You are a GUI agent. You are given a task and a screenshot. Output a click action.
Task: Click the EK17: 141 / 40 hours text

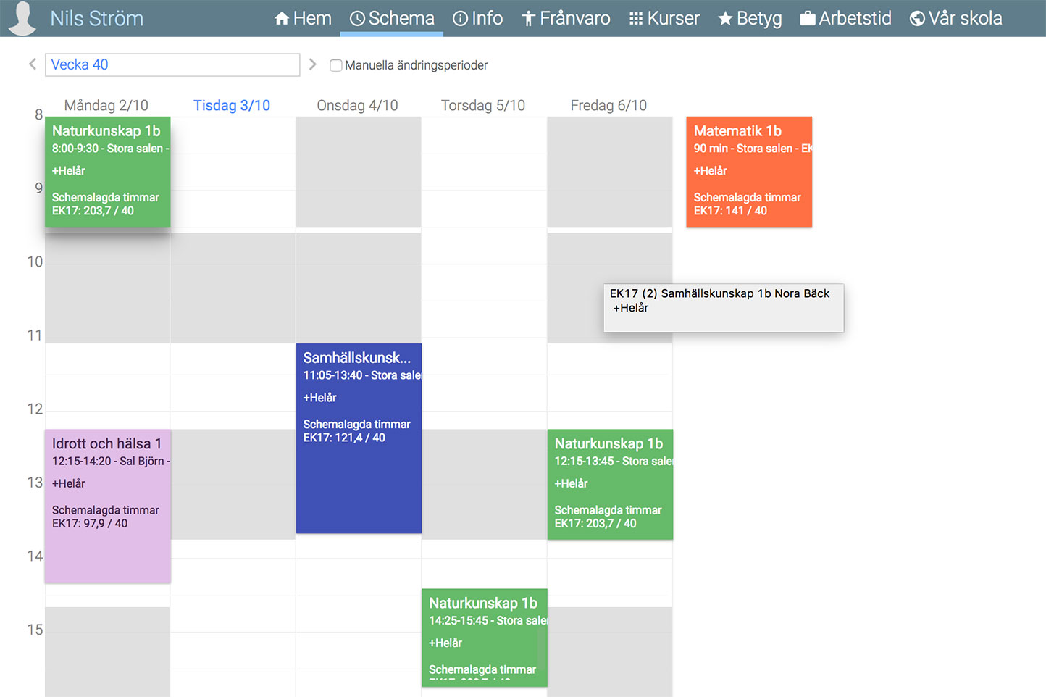[x=730, y=211]
